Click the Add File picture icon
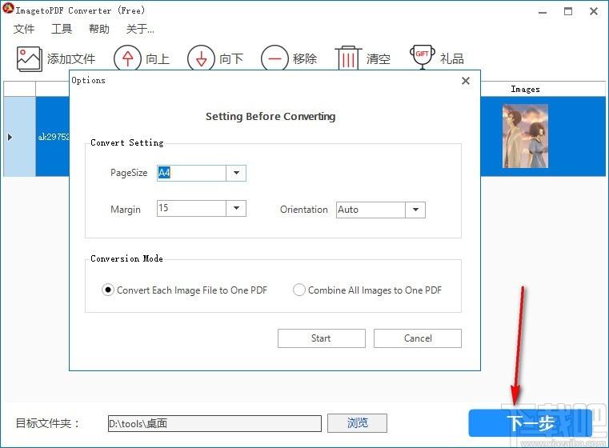 click(x=29, y=58)
